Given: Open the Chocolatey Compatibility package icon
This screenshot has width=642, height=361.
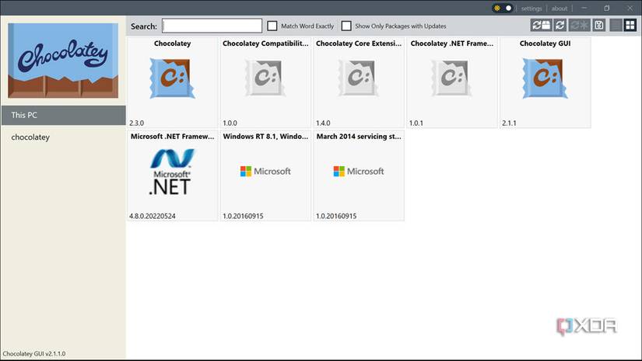Looking at the screenshot, I should click(x=265, y=78).
